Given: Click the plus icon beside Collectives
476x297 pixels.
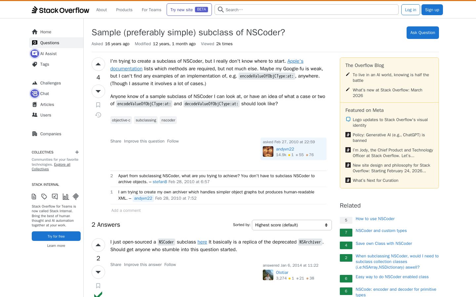Looking at the screenshot, I should (77, 152).
